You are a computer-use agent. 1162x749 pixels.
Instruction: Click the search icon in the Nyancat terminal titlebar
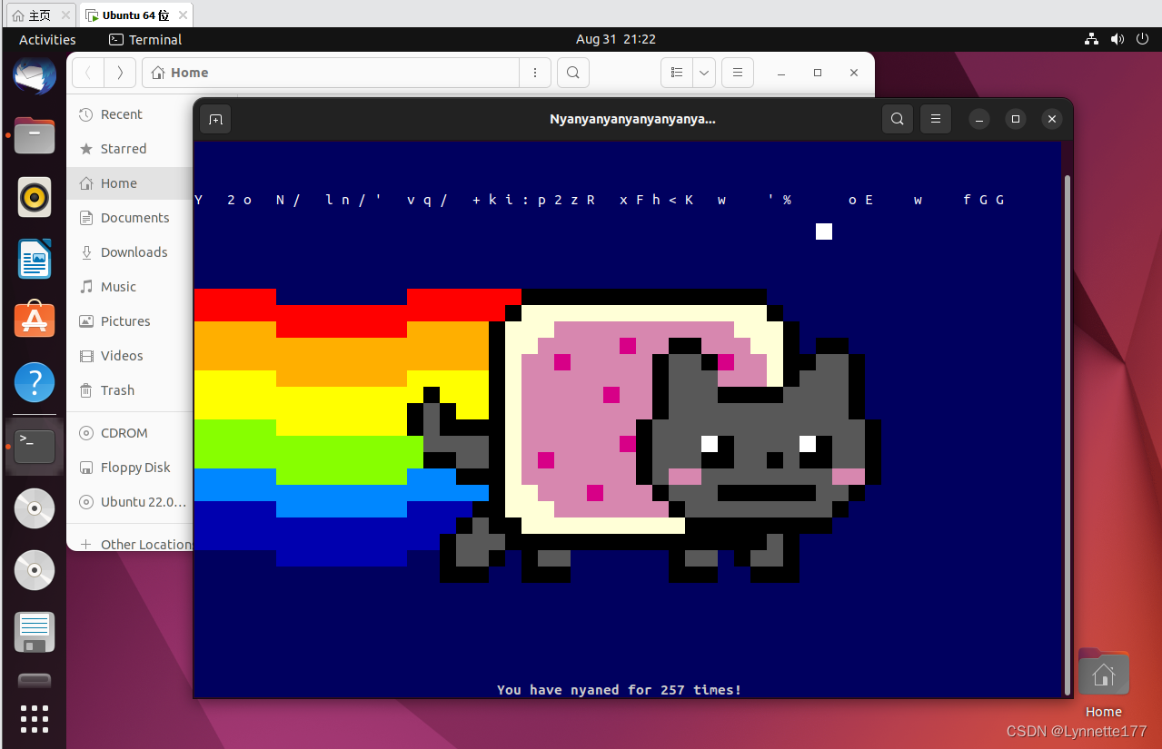pos(897,119)
